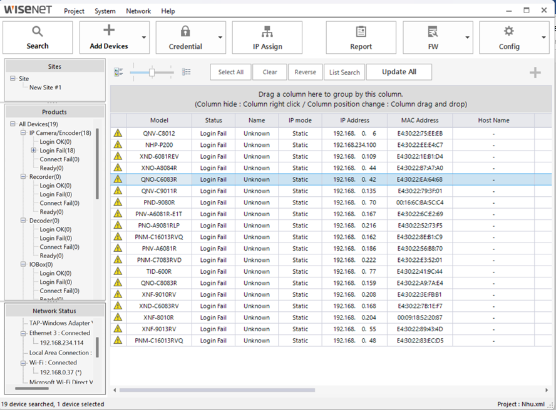Open the Report toolbar icon

click(x=361, y=31)
